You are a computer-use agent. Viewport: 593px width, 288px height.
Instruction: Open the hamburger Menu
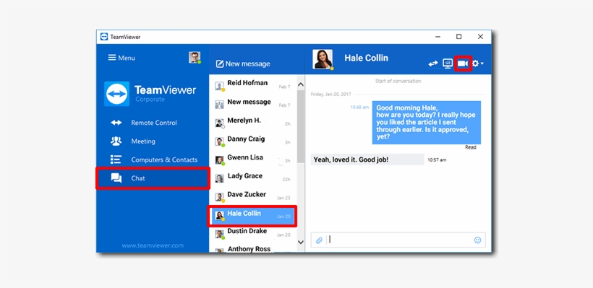[121, 58]
